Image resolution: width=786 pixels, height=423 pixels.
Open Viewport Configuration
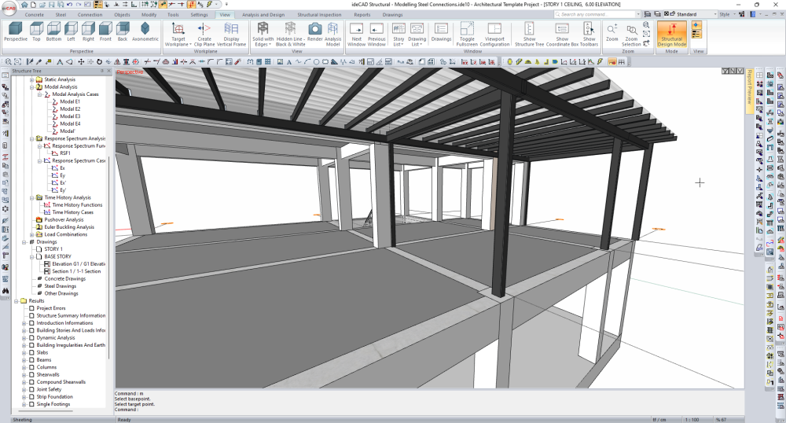(x=494, y=31)
